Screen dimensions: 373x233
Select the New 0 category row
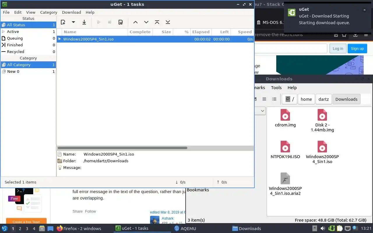pyautogui.click(x=28, y=71)
